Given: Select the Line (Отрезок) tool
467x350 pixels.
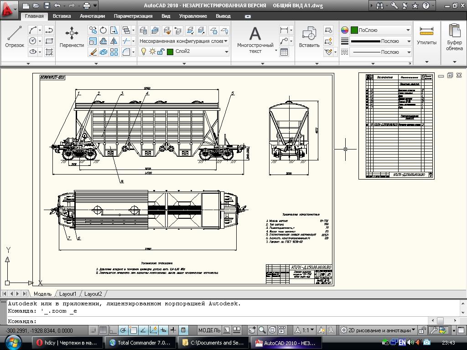Looking at the screenshot, I should 14,36.
